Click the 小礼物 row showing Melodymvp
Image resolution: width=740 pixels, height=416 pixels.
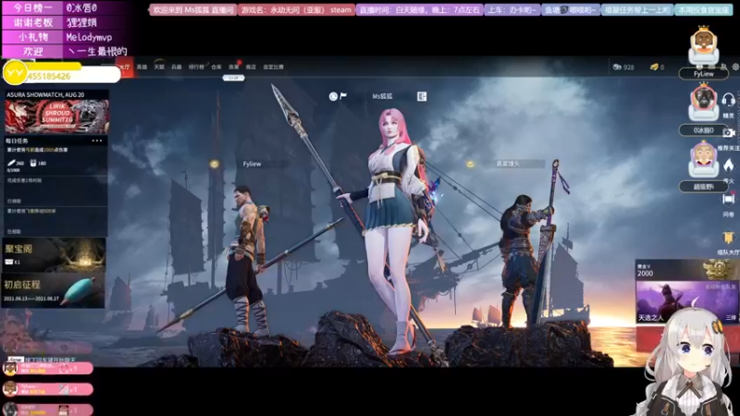click(x=65, y=37)
